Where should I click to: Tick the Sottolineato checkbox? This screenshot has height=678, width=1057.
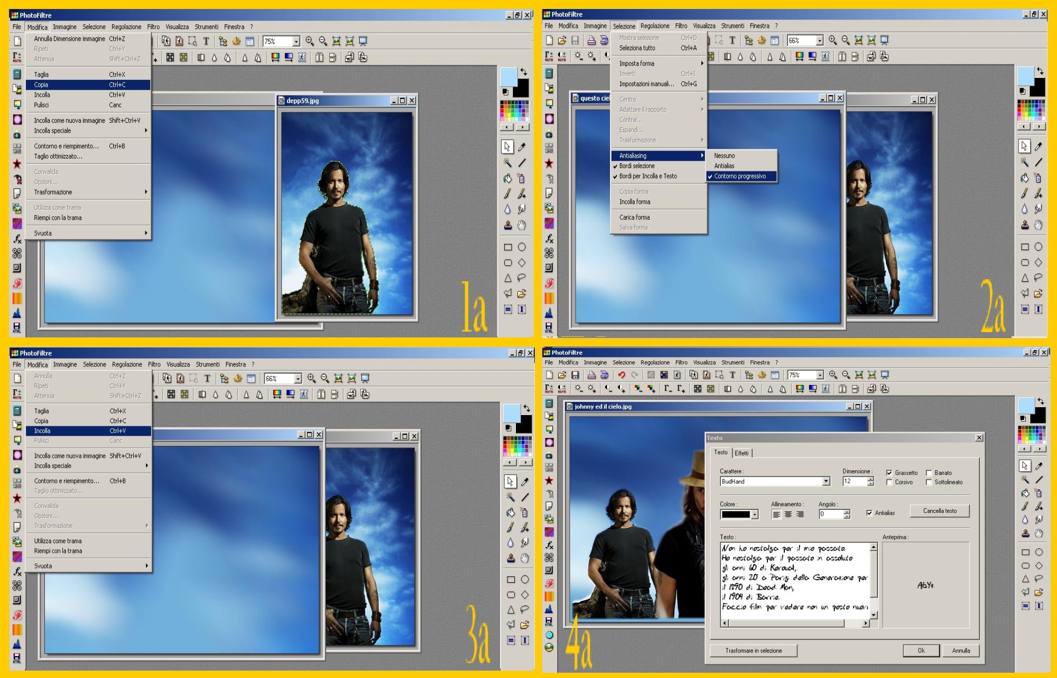(929, 482)
